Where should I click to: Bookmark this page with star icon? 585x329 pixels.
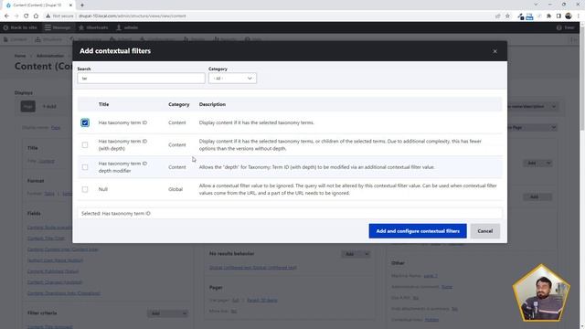(x=507, y=16)
